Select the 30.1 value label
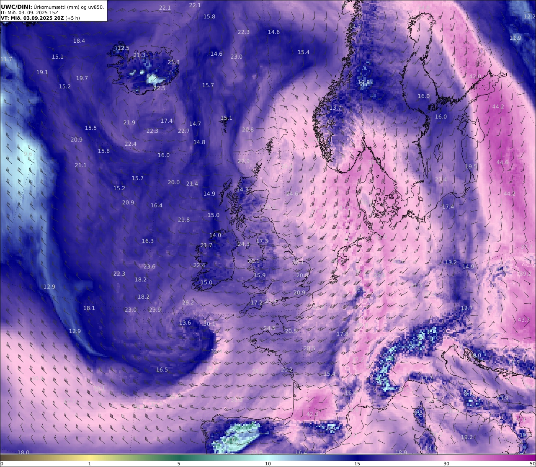The width and height of the screenshot is (536, 467). click(x=209, y=324)
